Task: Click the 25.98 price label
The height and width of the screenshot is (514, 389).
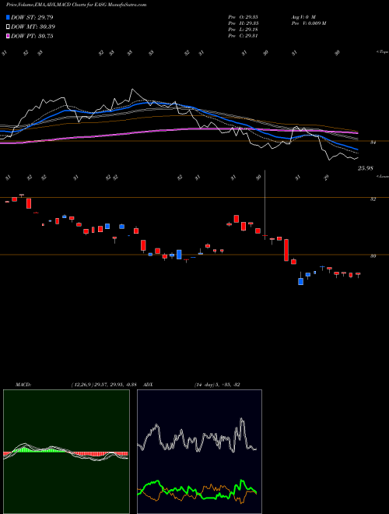Action: point(366,168)
